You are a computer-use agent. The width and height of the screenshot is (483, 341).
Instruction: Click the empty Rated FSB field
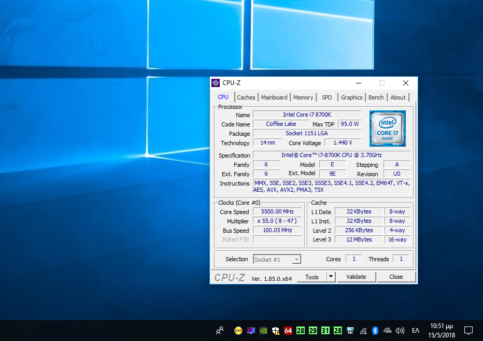click(x=277, y=239)
